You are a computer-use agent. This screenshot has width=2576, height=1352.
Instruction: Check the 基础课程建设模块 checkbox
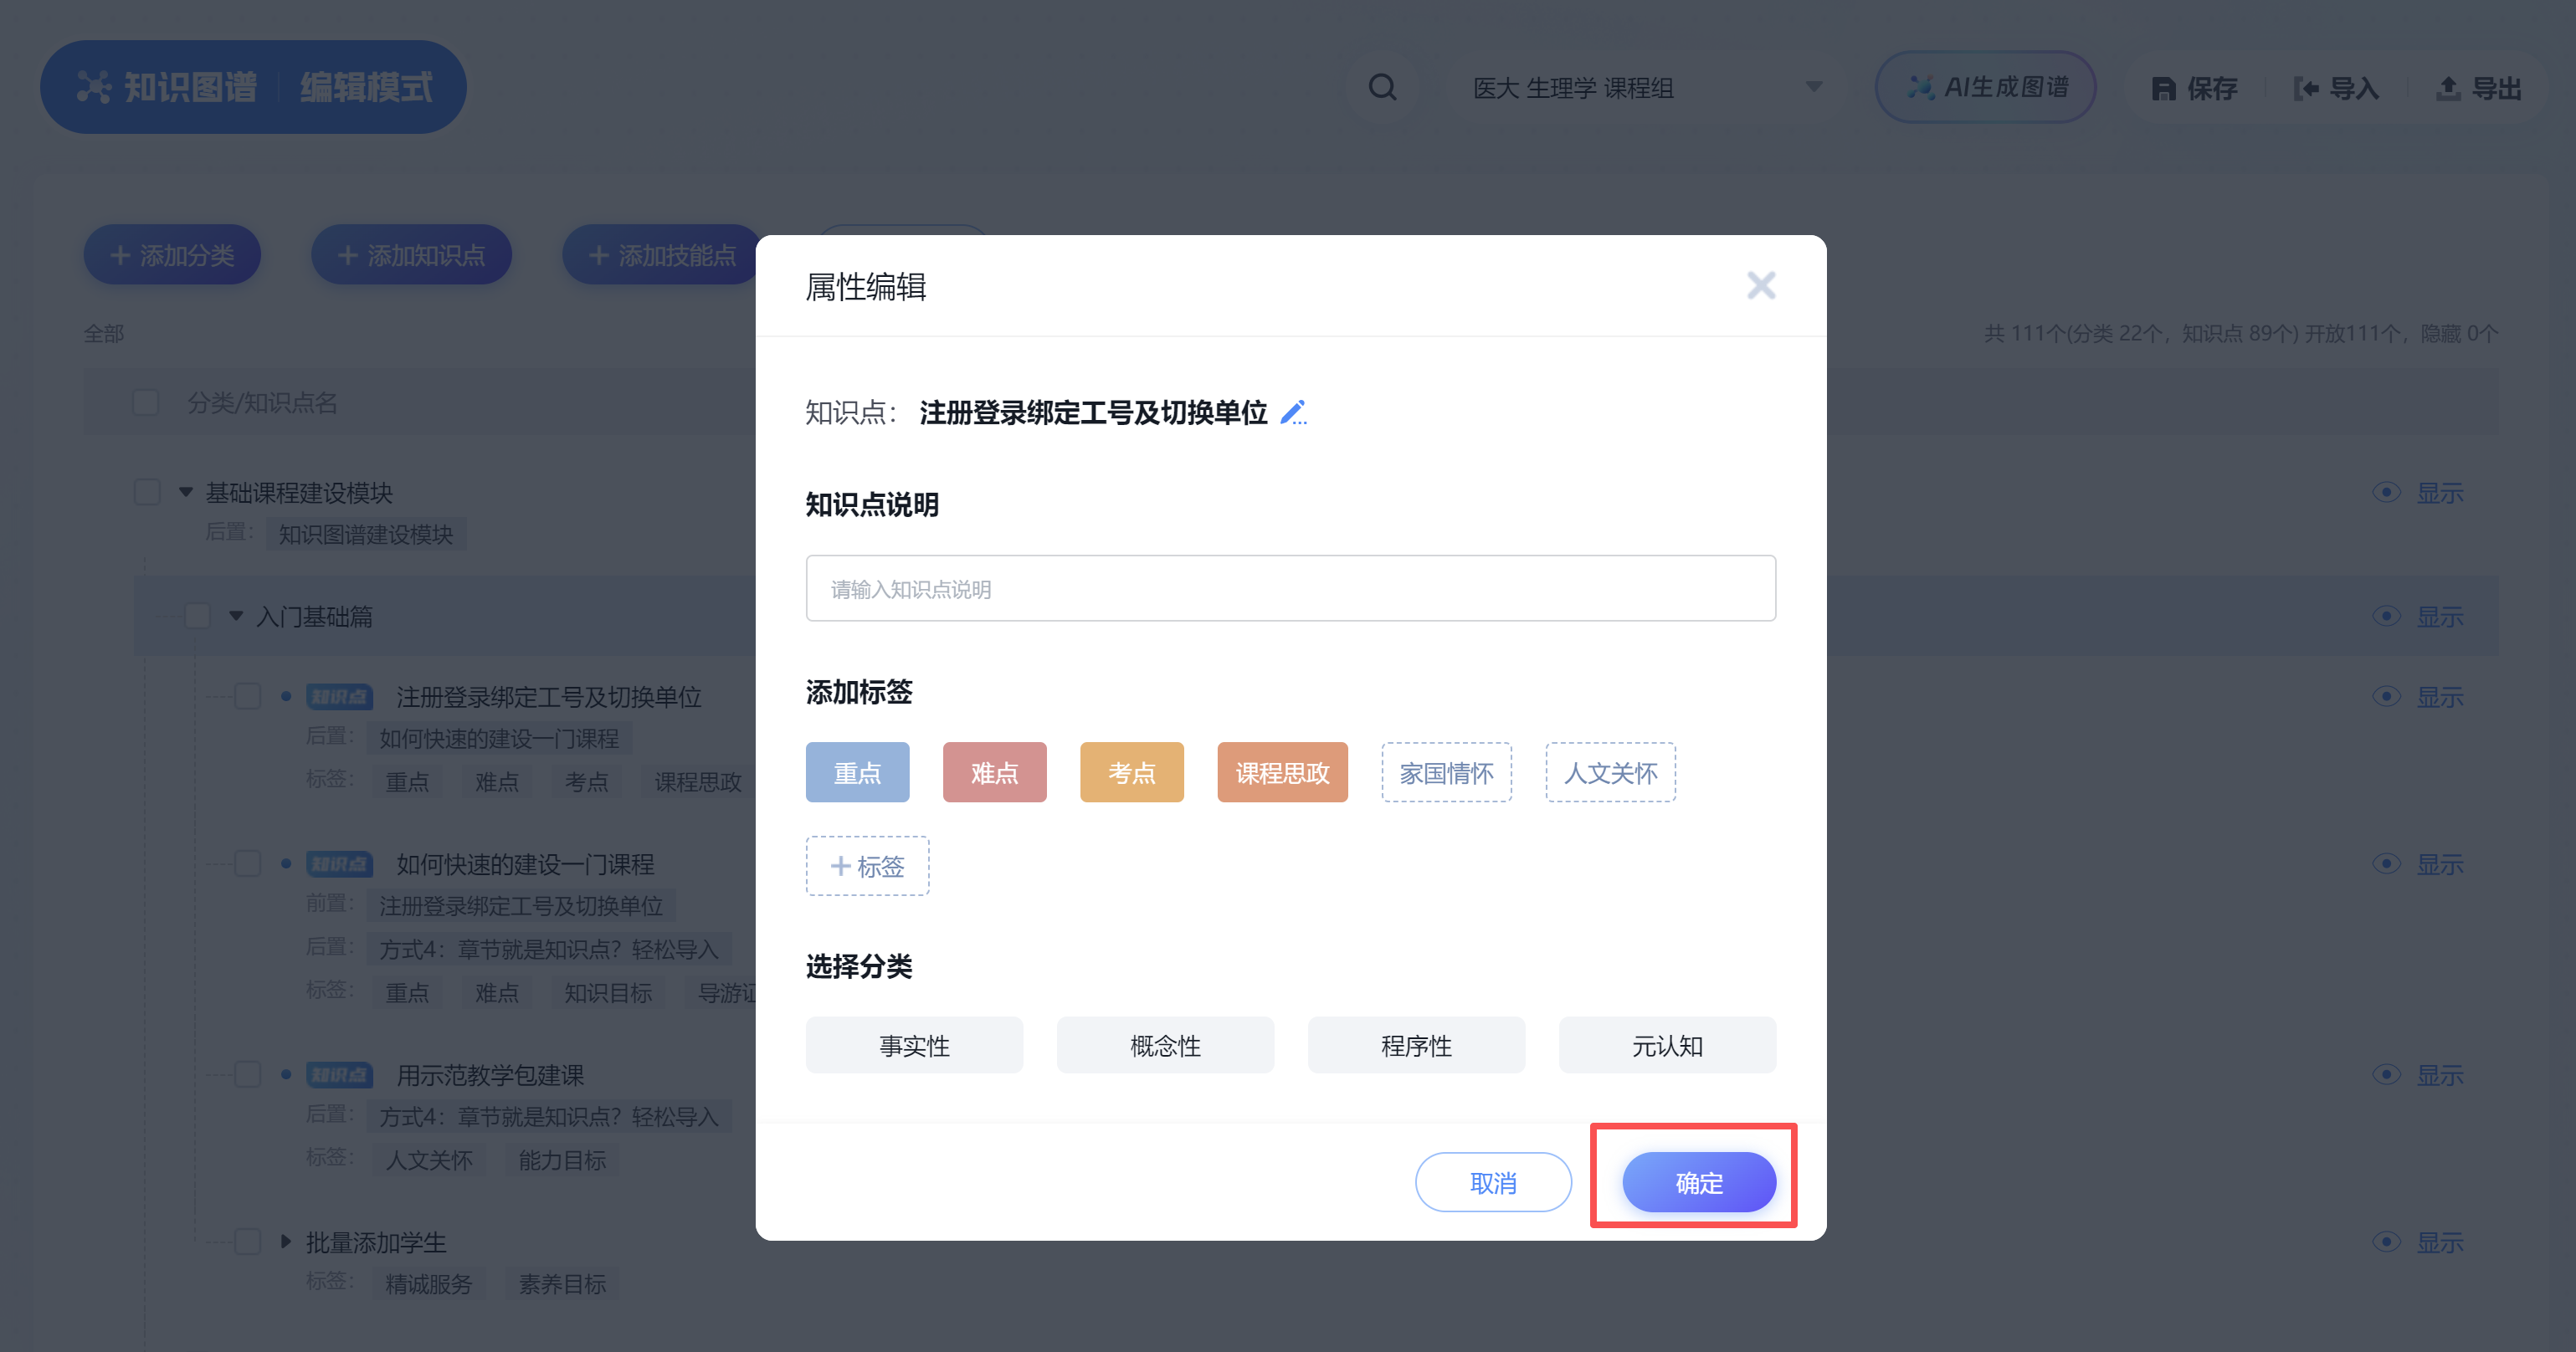147,492
